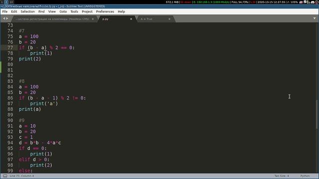Click the FULL 54,73% battery indicator
Viewport: 319px width, 179px height.
(240, 2)
